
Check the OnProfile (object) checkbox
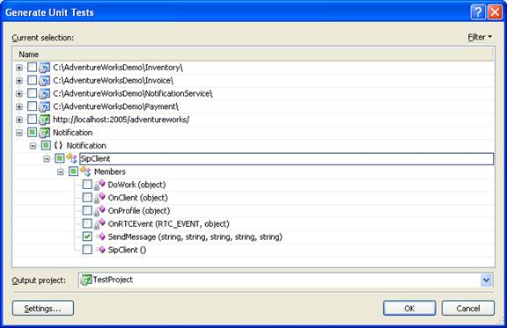[87, 211]
